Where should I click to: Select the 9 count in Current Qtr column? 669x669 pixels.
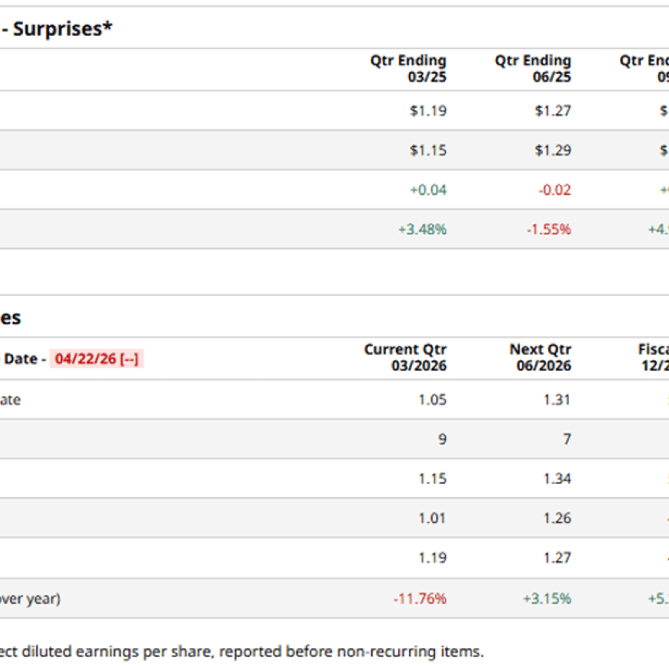point(442,439)
